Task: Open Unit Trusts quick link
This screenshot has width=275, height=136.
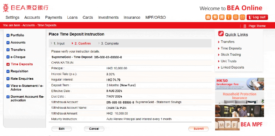Action: 228,61
